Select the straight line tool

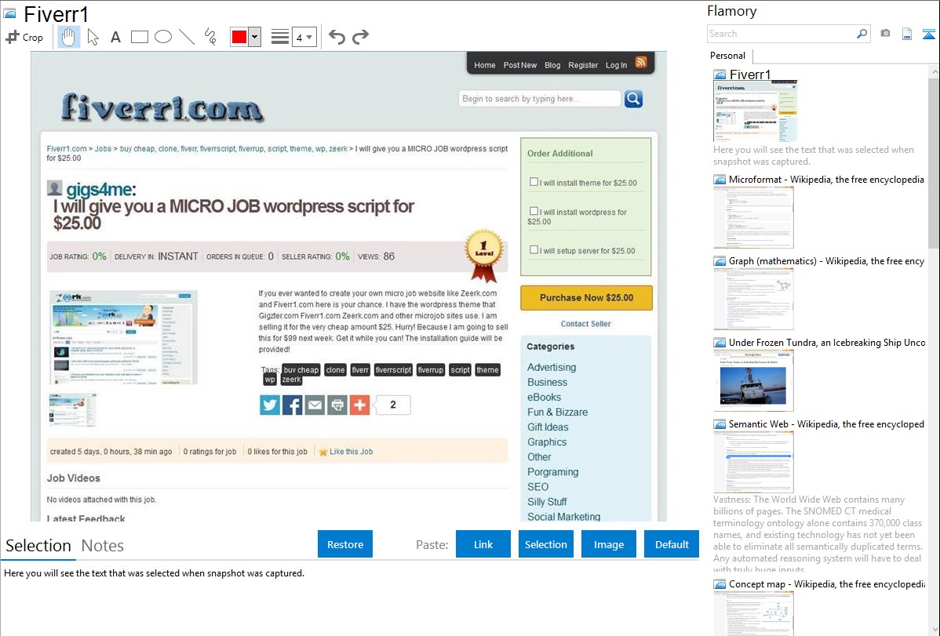[187, 37]
